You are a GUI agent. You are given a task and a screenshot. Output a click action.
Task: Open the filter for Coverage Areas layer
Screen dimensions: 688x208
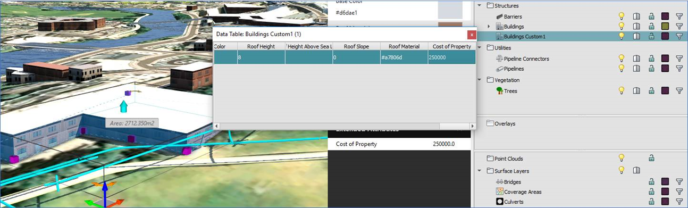click(679, 192)
